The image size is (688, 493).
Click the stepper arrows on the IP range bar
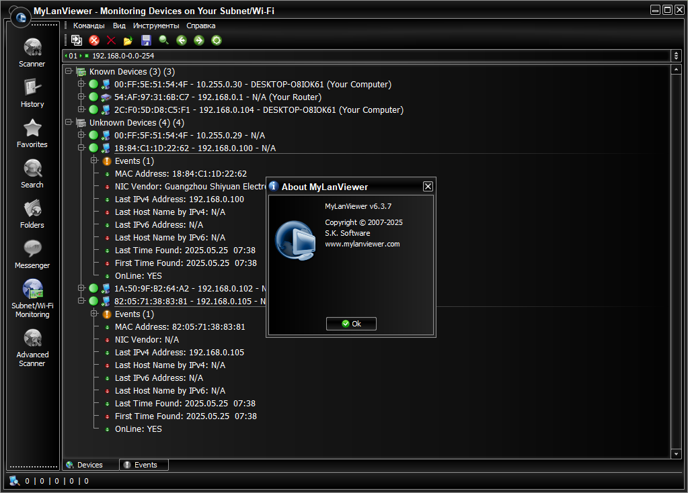tap(676, 56)
